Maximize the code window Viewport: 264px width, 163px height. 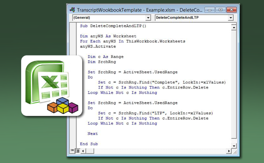[220, 10]
